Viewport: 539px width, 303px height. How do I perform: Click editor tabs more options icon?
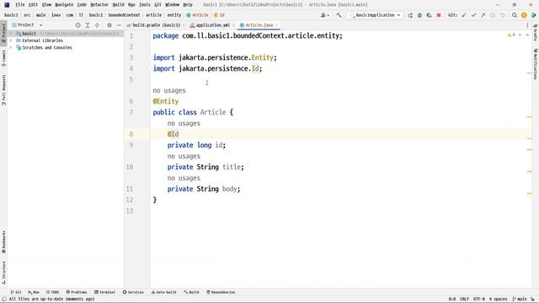527,25
